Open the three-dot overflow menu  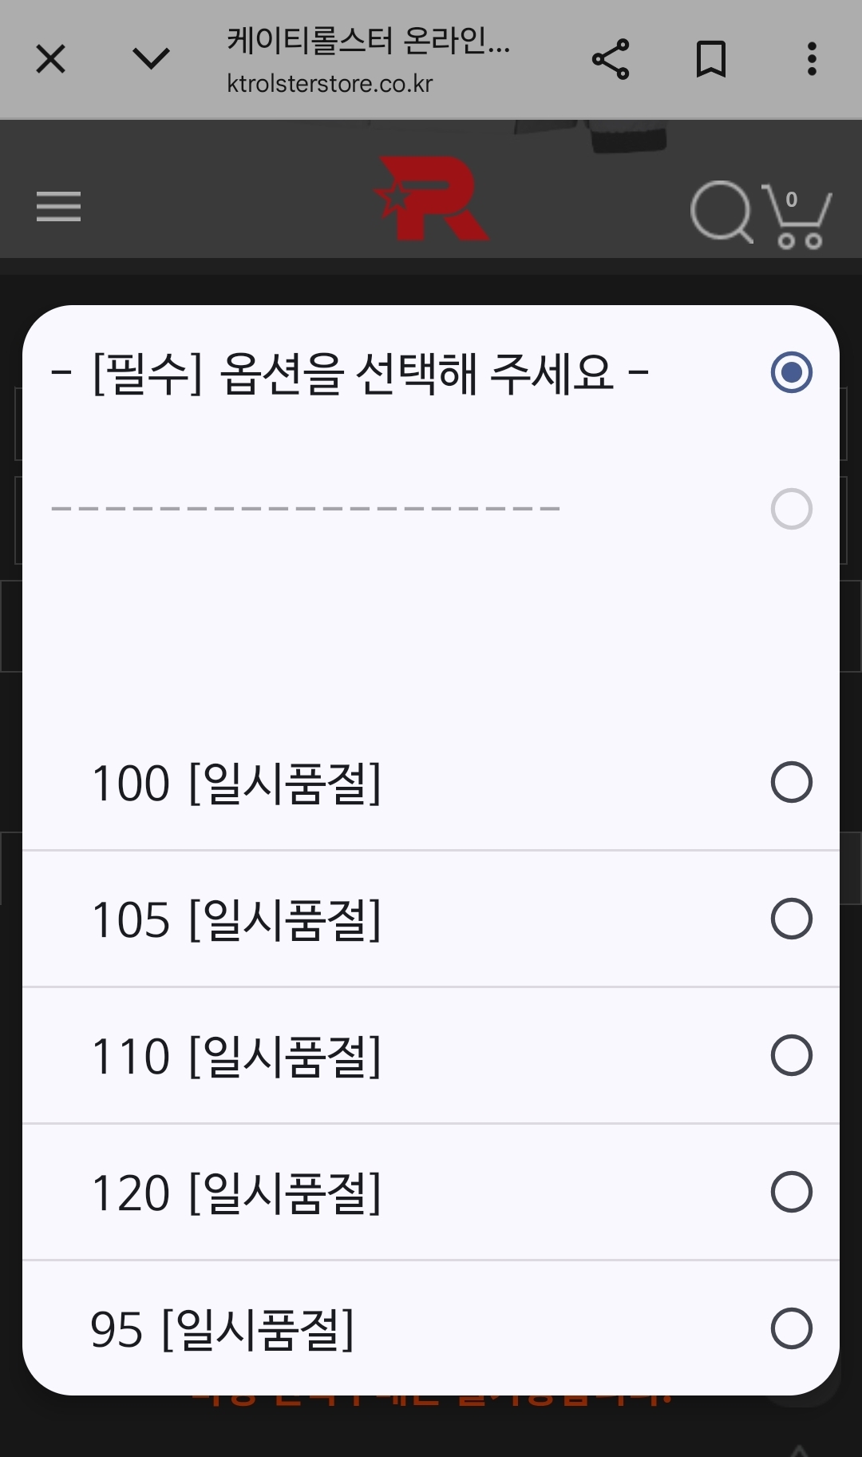[812, 59]
